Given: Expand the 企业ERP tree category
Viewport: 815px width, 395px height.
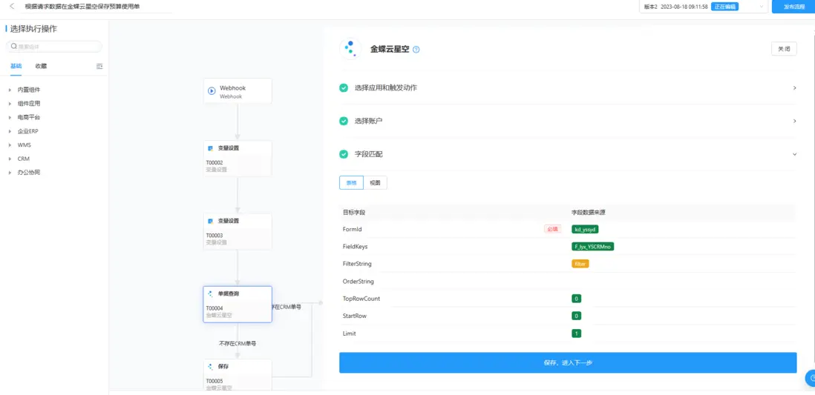Looking at the screenshot, I should click(10, 131).
